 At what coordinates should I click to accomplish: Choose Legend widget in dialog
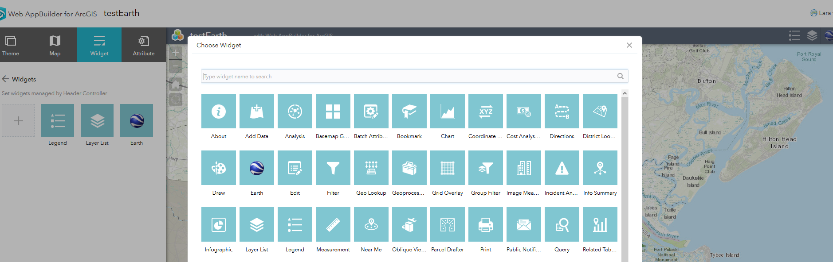295,224
